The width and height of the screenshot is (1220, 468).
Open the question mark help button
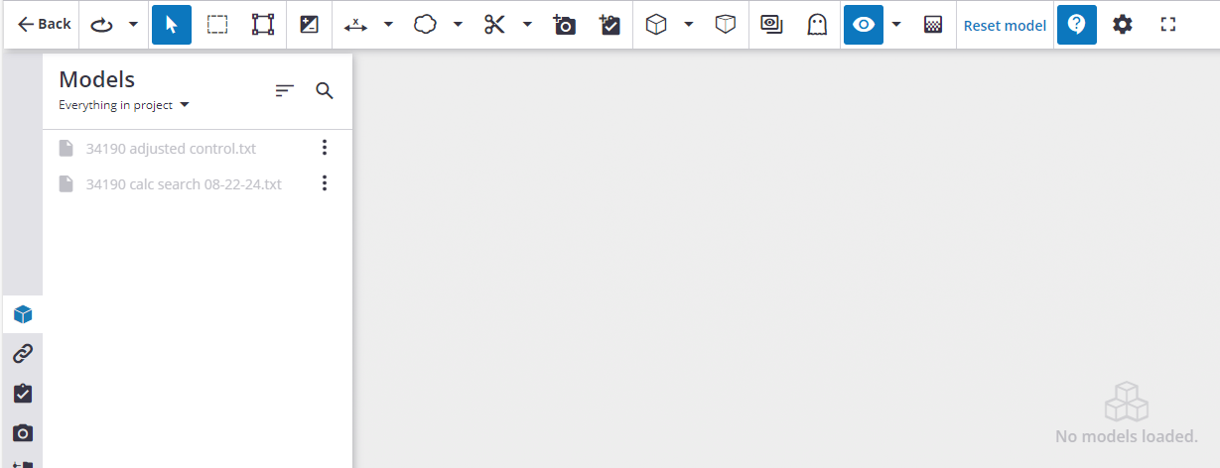pos(1077,25)
